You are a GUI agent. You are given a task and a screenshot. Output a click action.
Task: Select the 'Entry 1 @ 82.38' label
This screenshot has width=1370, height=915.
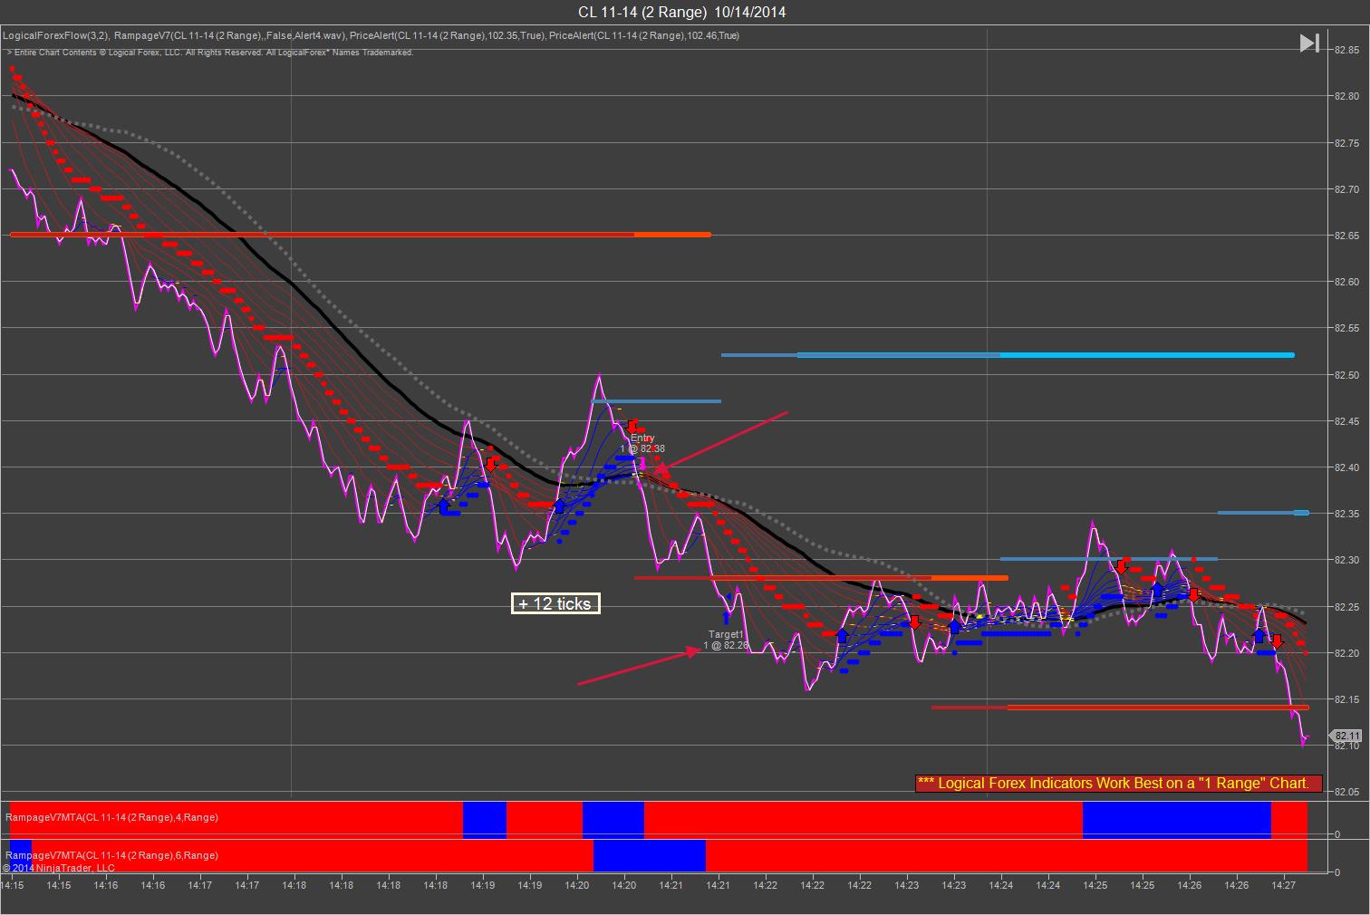click(642, 443)
